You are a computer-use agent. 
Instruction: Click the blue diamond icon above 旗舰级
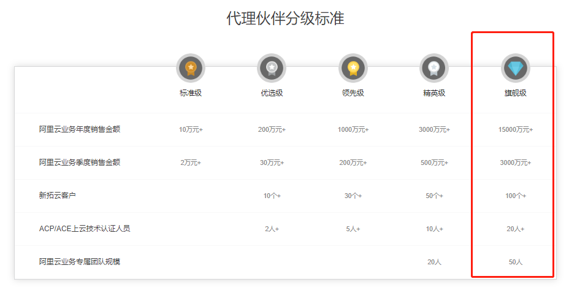515,68
